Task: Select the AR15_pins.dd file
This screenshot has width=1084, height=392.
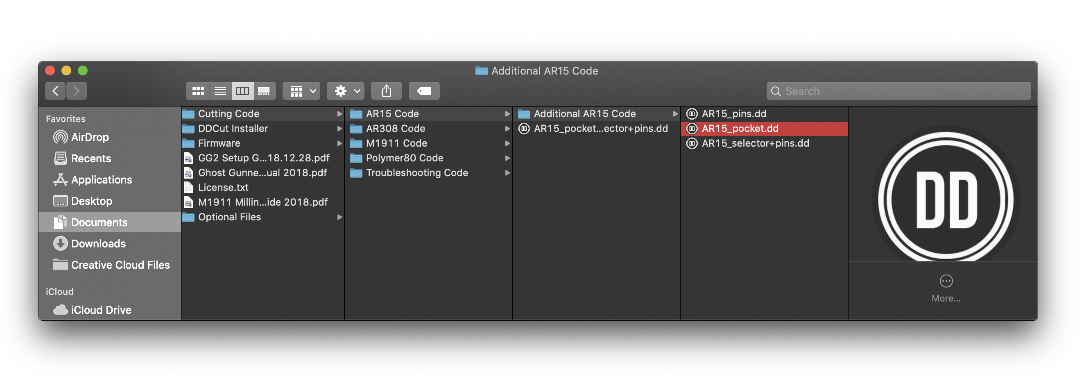Action: (x=733, y=114)
